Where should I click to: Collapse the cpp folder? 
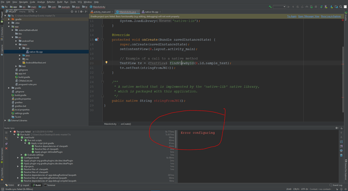click(20, 48)
